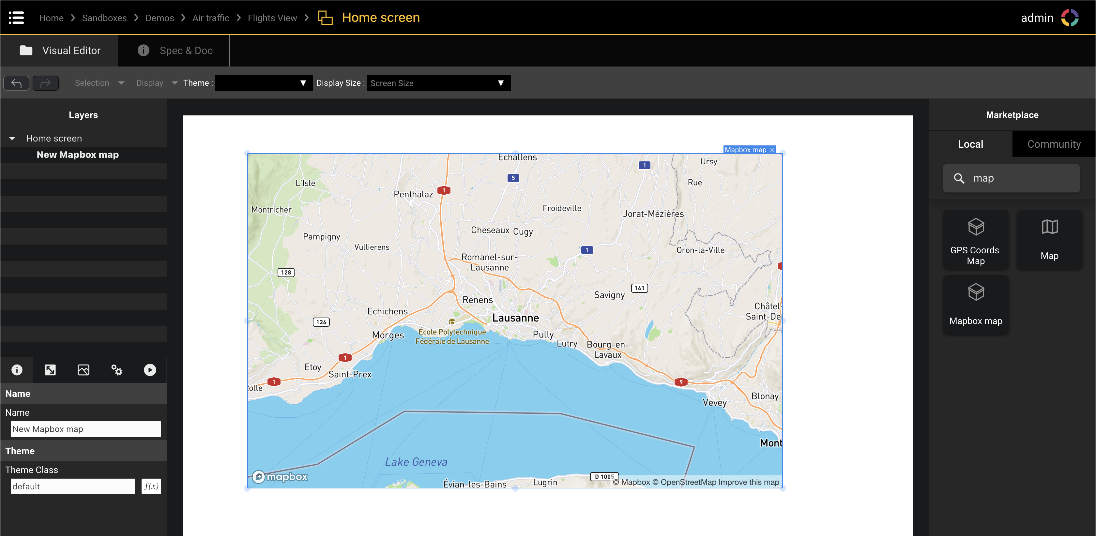Click the redo arrow button
Screen dimensions: 1096x536
tap(46, 83)
